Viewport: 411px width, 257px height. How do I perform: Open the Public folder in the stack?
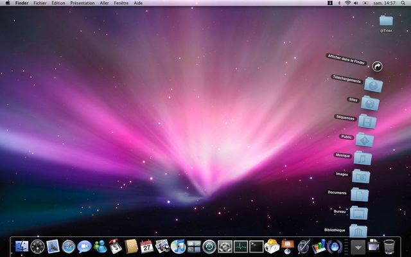[365, 140]
